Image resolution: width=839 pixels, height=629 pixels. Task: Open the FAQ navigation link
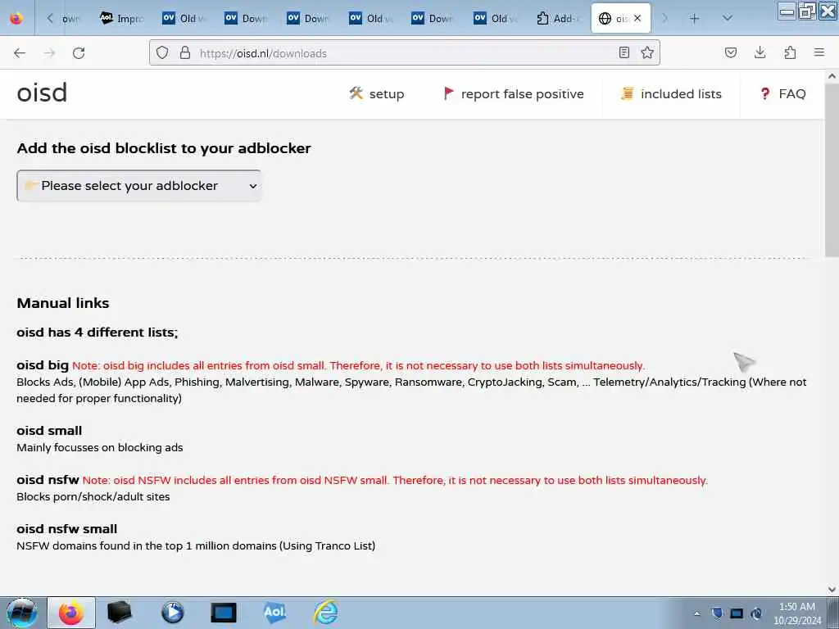point(782,94)
